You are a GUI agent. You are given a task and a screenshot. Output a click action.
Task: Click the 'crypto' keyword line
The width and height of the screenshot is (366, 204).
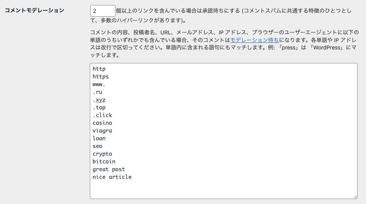tap(102, 154)
